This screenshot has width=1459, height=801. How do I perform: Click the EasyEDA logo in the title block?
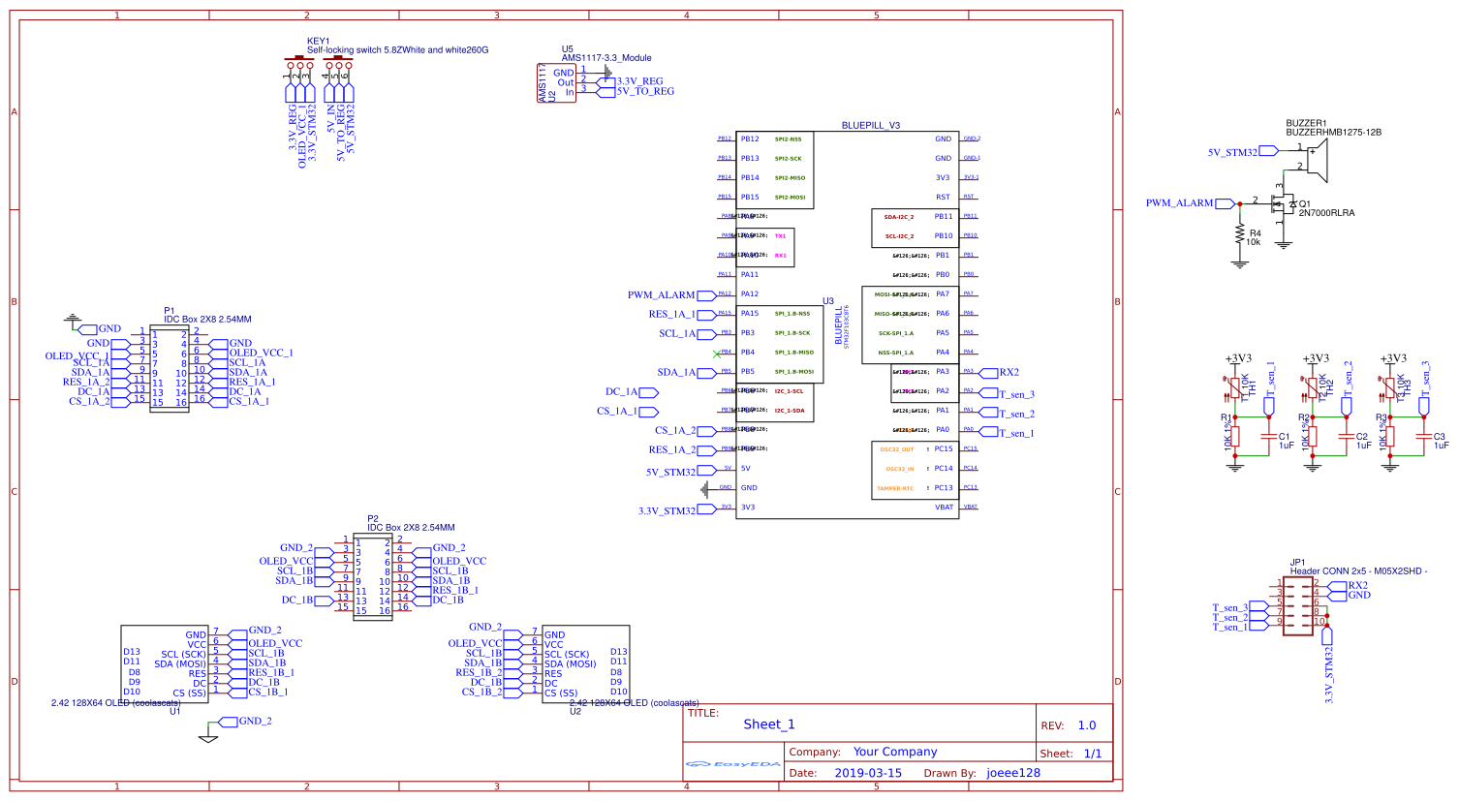(x=733, y=764)
